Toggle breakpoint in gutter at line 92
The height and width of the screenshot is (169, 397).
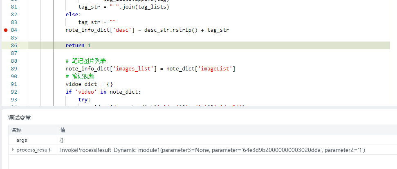coord(6,92)
